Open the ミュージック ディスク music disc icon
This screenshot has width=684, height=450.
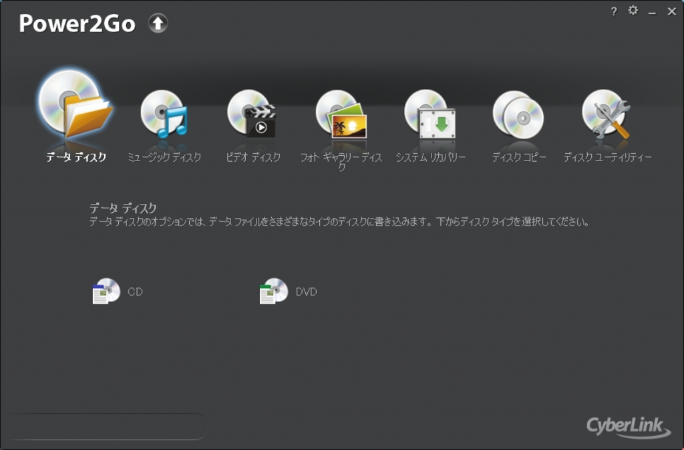pyautogui.click(x=164, y=114)
